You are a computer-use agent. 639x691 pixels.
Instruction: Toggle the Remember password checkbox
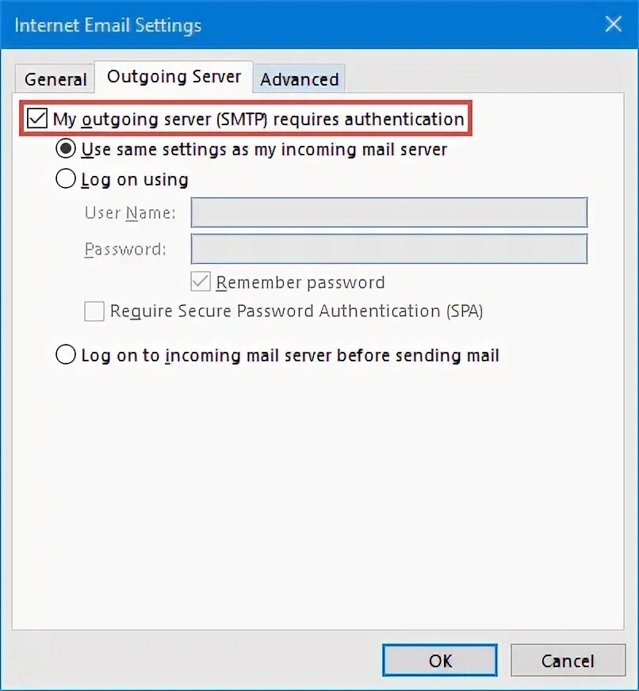pyautogui.click(x=201, y=282)
